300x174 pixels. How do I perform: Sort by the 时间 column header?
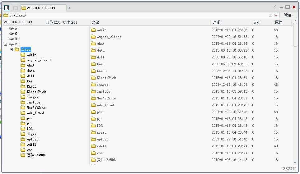click(x=216, y=23)
